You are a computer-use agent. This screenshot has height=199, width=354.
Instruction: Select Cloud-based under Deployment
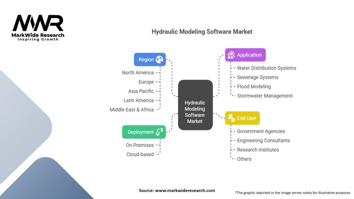[140, 154]
